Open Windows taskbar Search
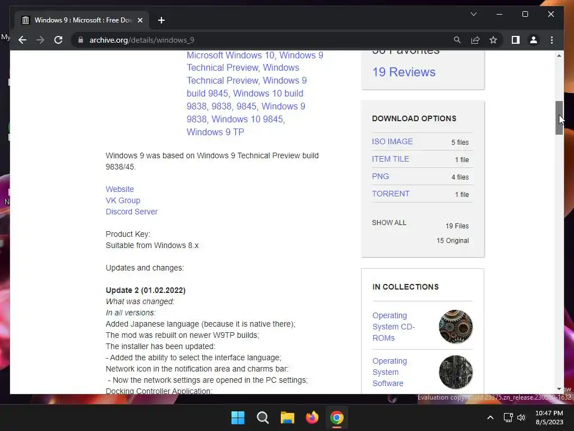This screenshot has height=431, width=574. (263, 418)
